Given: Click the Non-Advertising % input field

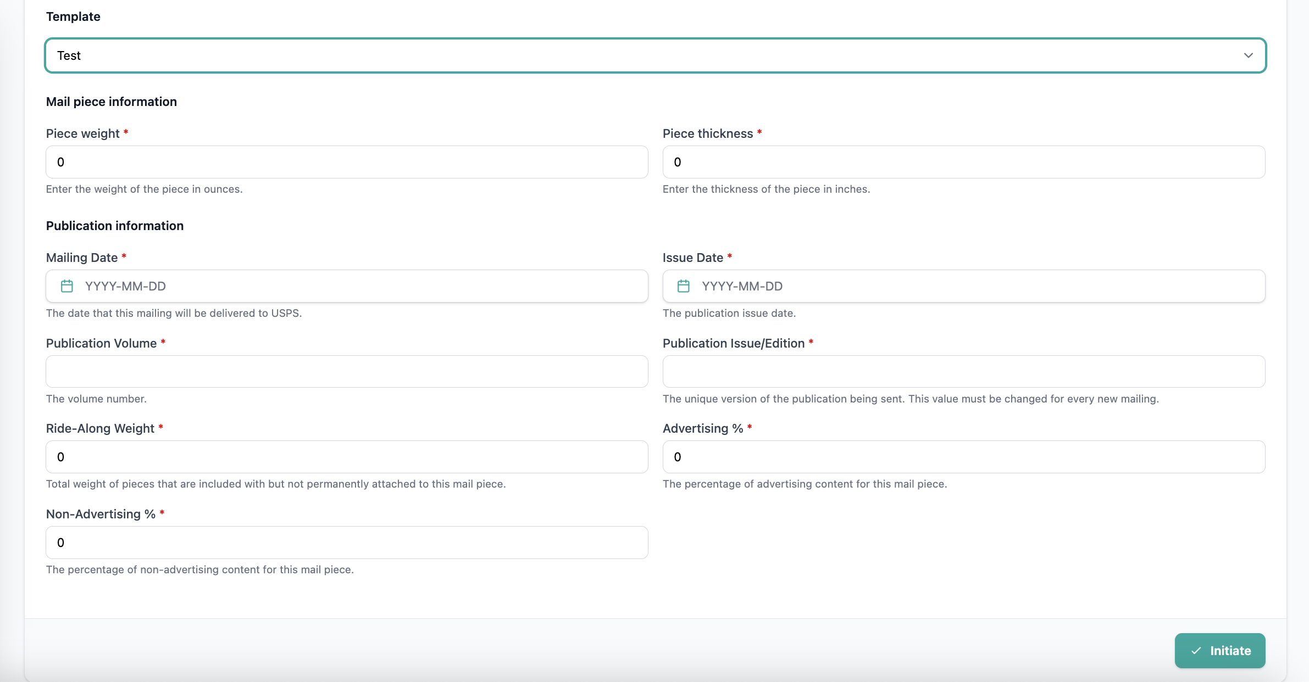Looking at the screenshot, I should (x=347, y=543).
